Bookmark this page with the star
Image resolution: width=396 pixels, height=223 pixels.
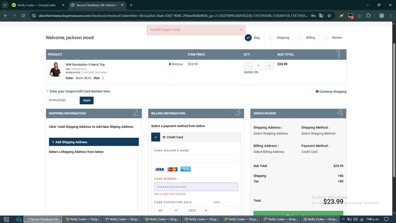pos(329,16)
